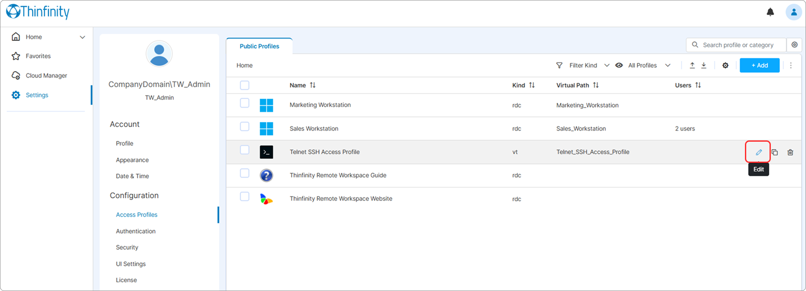Viewport: 806px width, 291px height.
Task: Open the Authentication settings link
Action: [136, 231]
